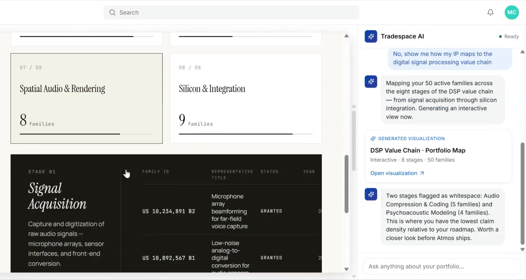Click the search magnifier icon
The height and width of the screenshot is (280, 526).
tap(112, 13)
